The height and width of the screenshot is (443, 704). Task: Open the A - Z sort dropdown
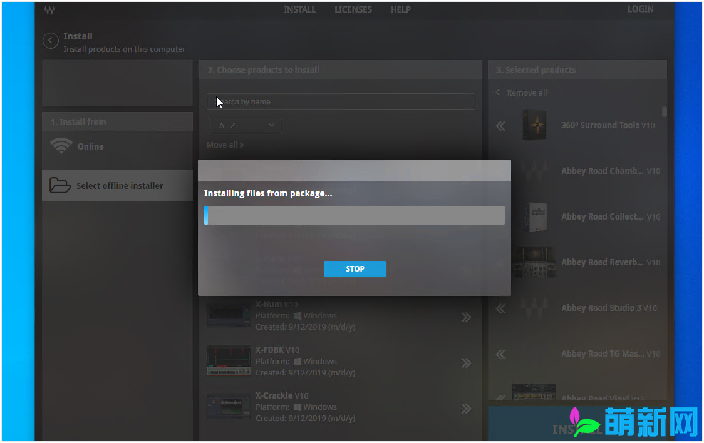click(x=245, y=126)
